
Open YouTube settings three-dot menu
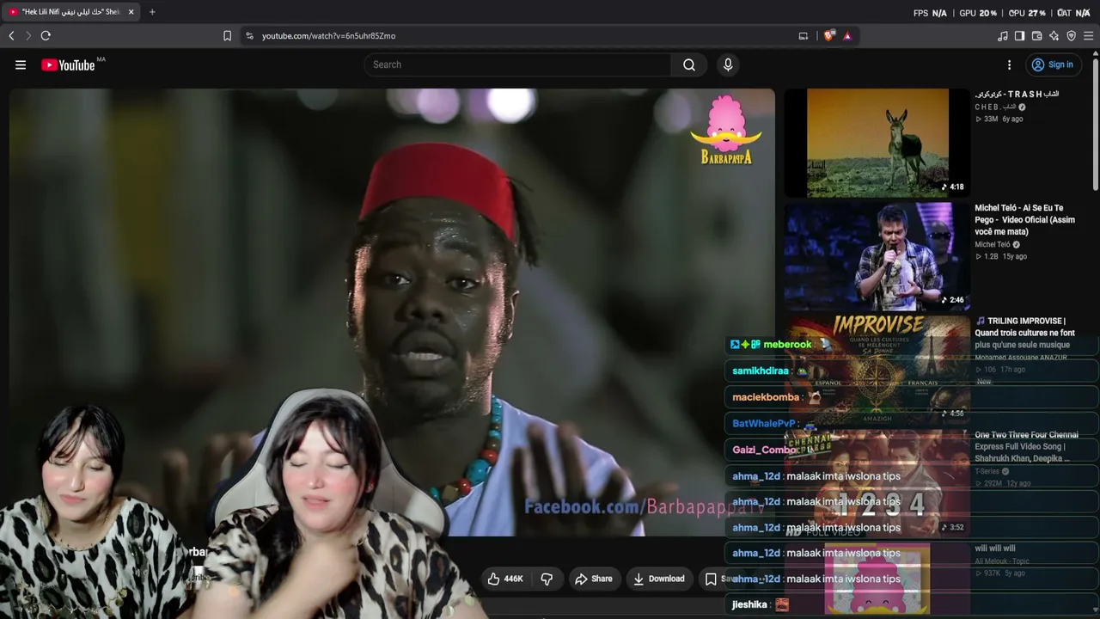[x=1009, y=64]
